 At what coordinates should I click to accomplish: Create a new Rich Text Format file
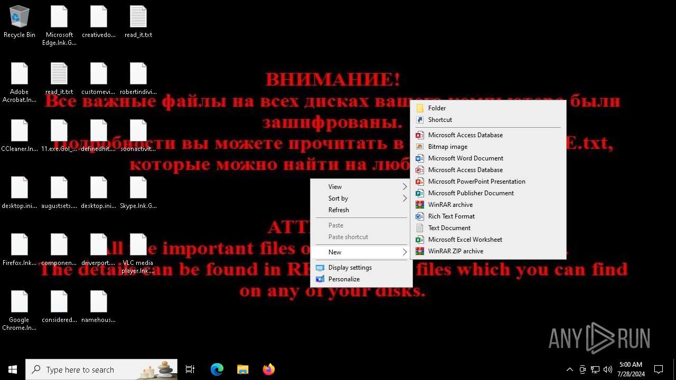click(488, 216)
